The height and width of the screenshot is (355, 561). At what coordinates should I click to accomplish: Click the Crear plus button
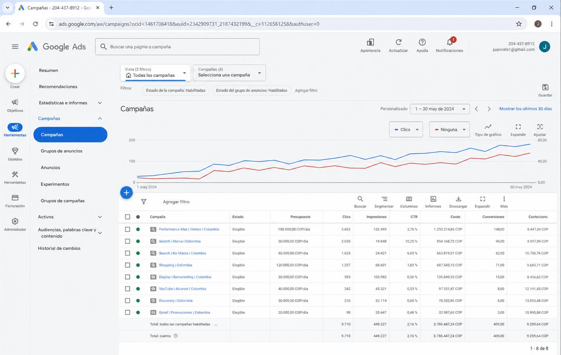(x=15, y=74)
